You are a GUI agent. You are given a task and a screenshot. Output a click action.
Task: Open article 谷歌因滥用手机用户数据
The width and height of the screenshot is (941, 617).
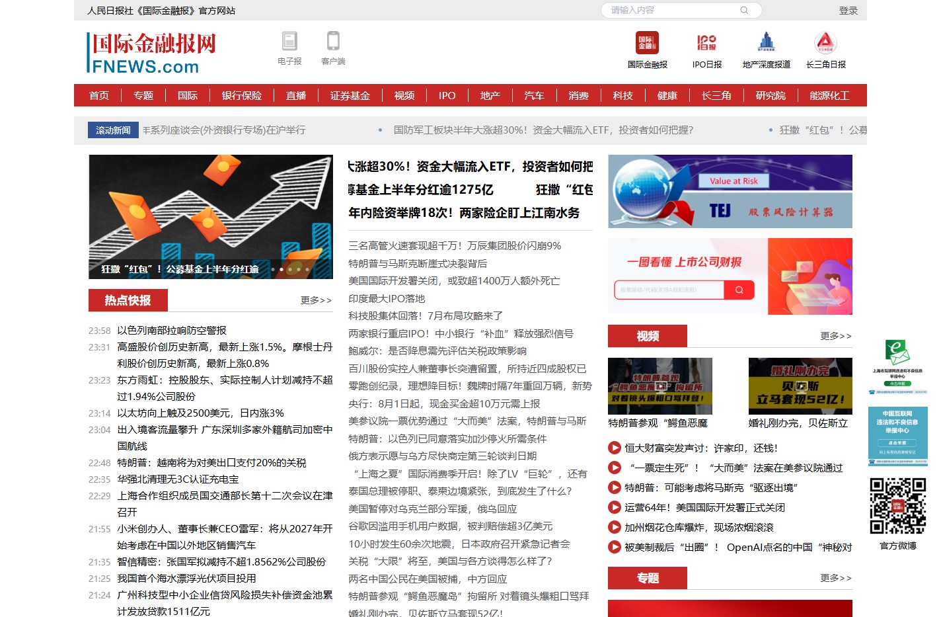click(450, 526)
